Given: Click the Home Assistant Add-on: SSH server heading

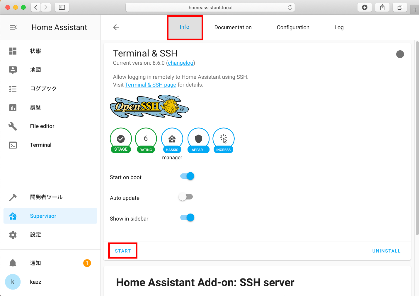Looking at the screenshot, I should click(205, 283).
